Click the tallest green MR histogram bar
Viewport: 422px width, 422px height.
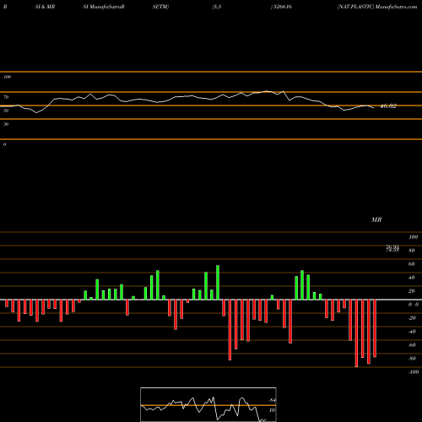(218, 282)
